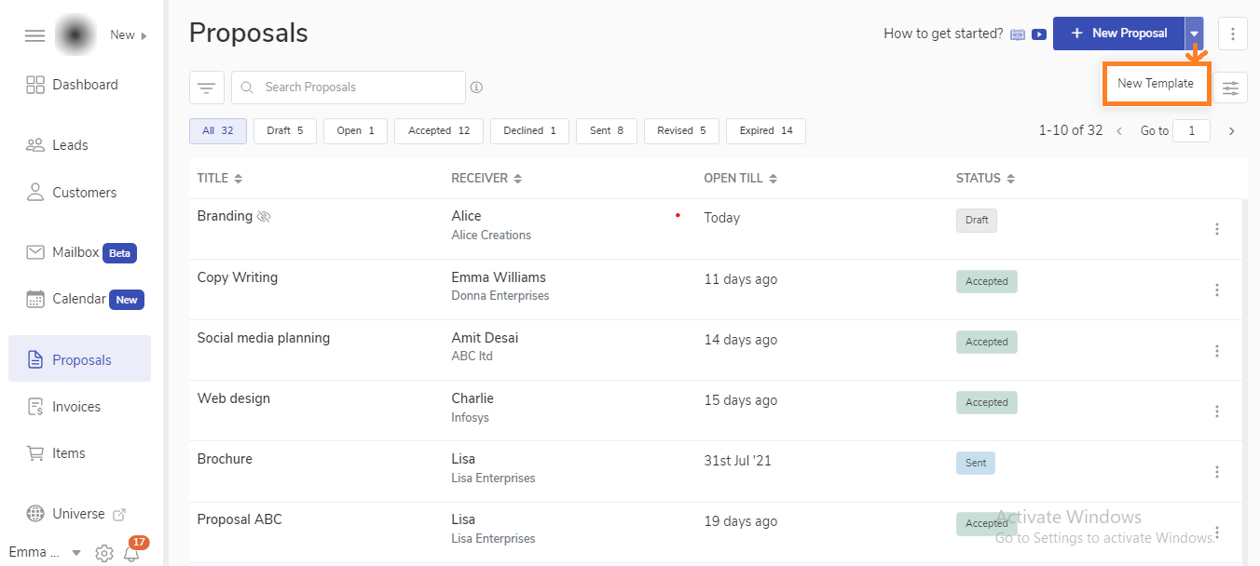Expand the New Proposal dropdown arrow
The width and height of the screenshot is (1260, 566).
click(1194, 34)
